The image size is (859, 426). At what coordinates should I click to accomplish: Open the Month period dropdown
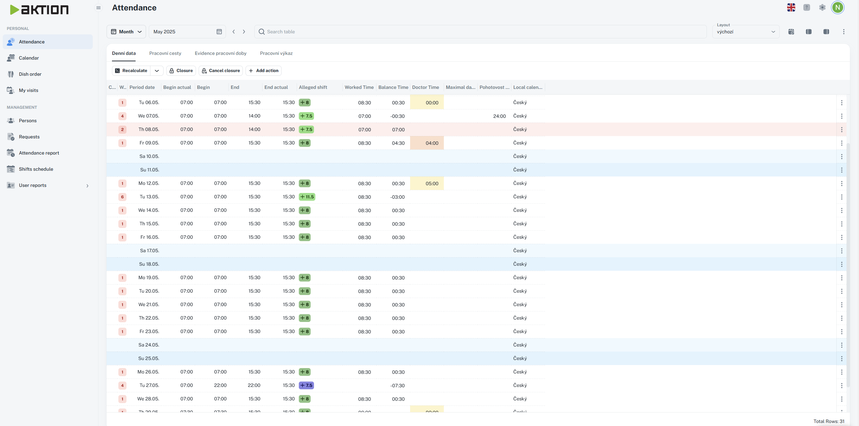pos(126,32)
